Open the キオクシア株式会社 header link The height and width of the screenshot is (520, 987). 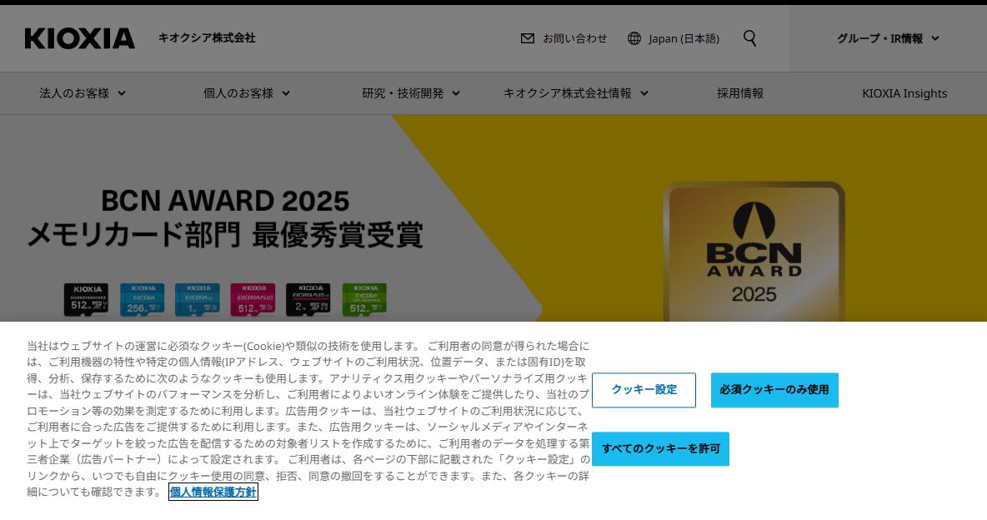click(207, 37)
